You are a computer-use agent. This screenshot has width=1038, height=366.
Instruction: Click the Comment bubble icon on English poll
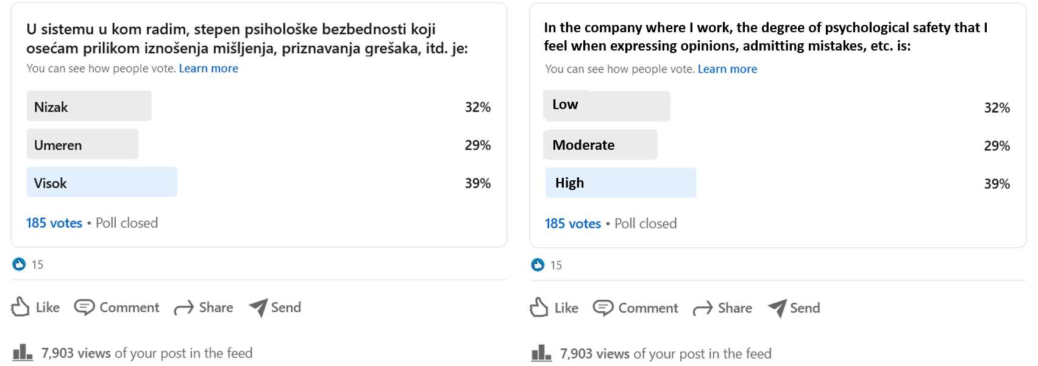point(603,308)
